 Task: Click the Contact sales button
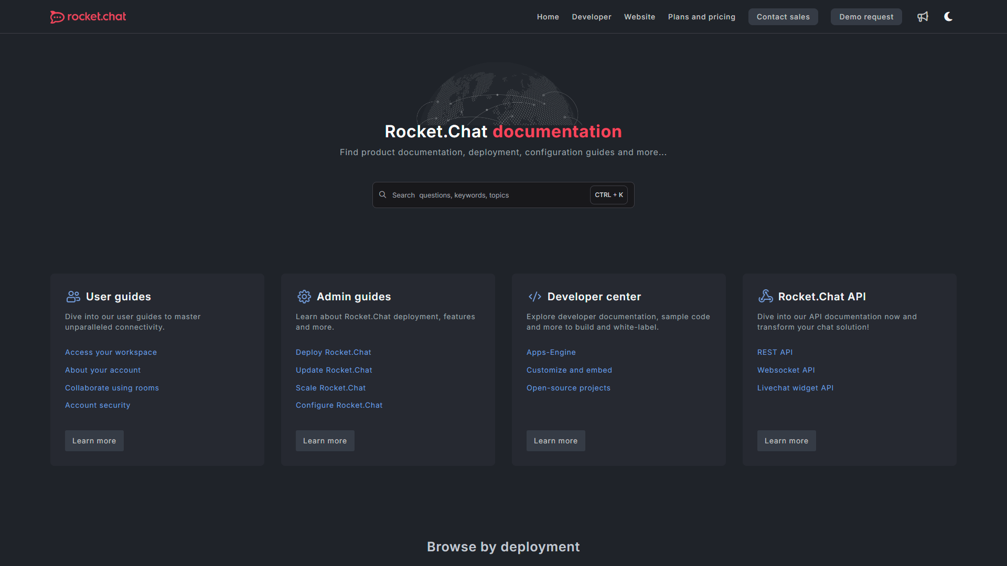point(783,16)
